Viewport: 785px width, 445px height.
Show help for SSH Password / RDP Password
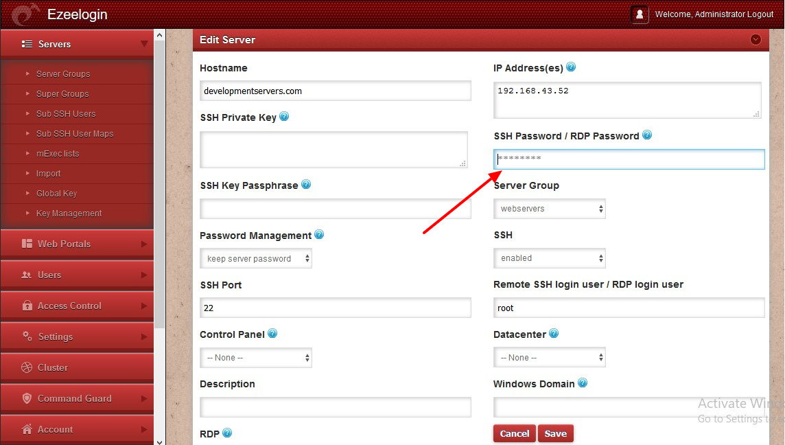click(647, 135)
